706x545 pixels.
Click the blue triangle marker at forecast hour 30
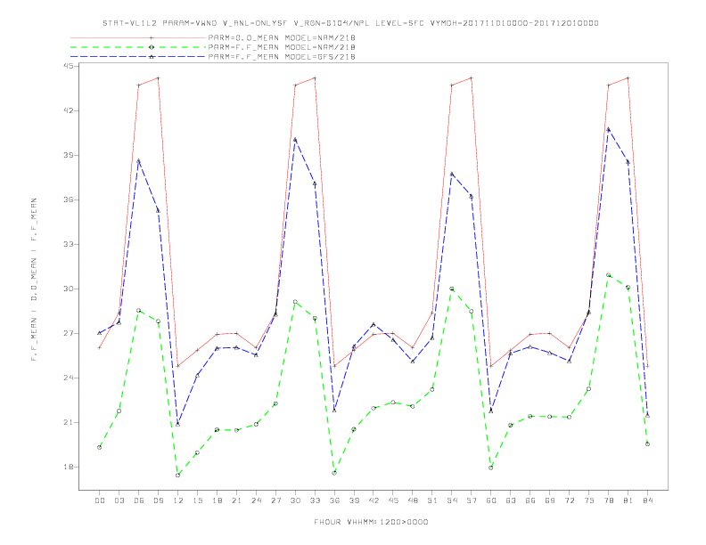click(295, 140)
